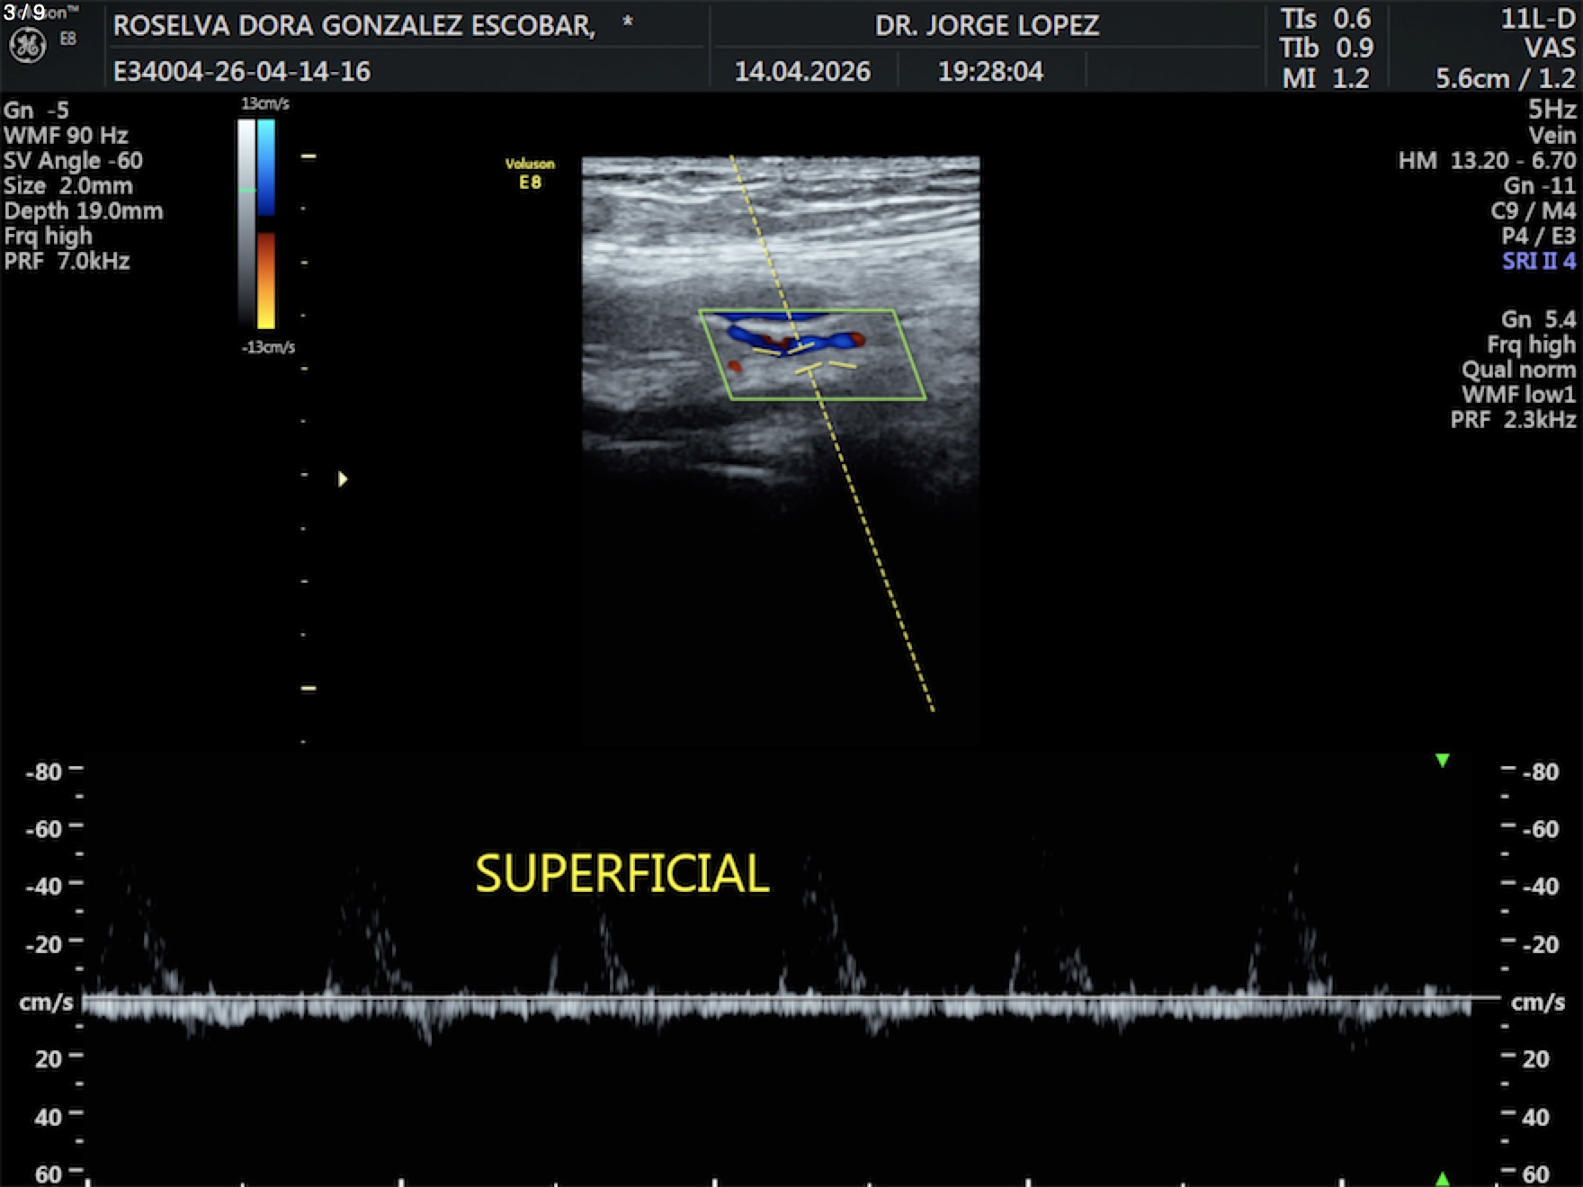Click the patient ID E34004-26-04-14-16
This screenshot has height=1187, width=1583.
[241, 72]
